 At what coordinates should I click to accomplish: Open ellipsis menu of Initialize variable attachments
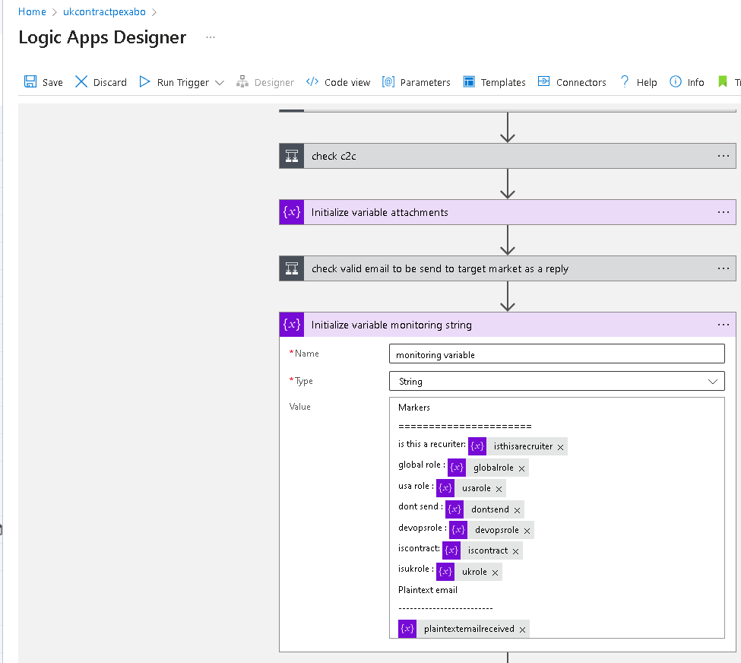[723, 212]
